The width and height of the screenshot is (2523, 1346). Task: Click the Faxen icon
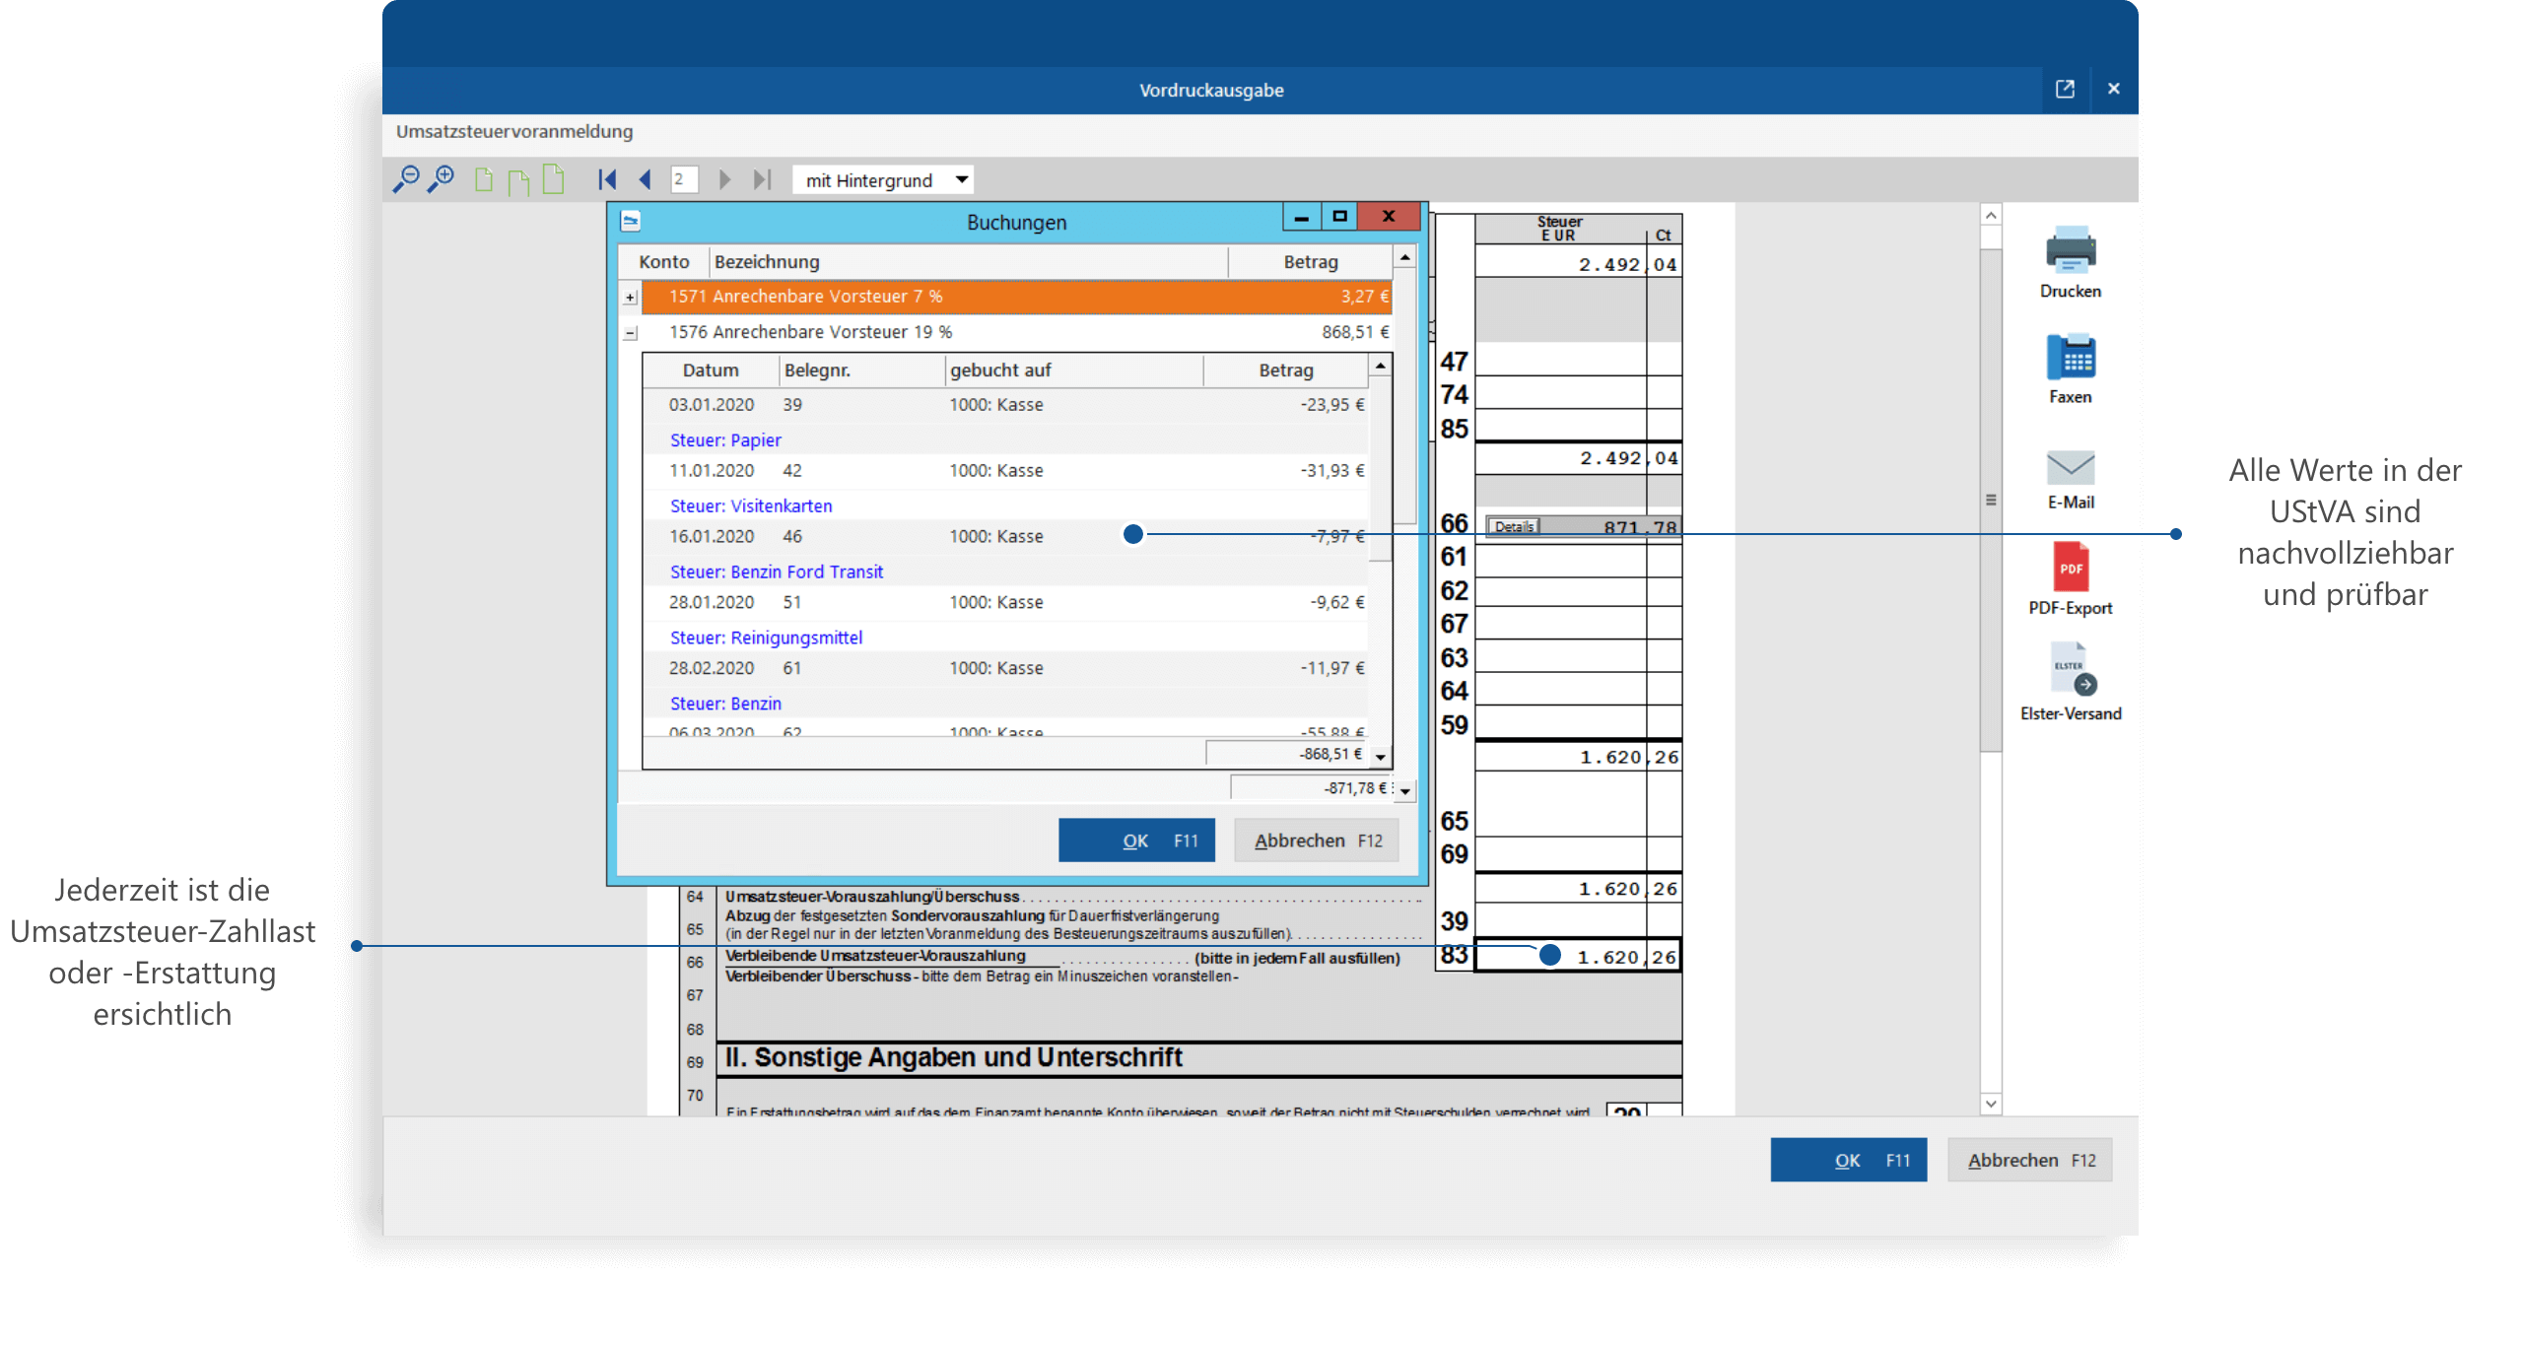[2071, 357]
